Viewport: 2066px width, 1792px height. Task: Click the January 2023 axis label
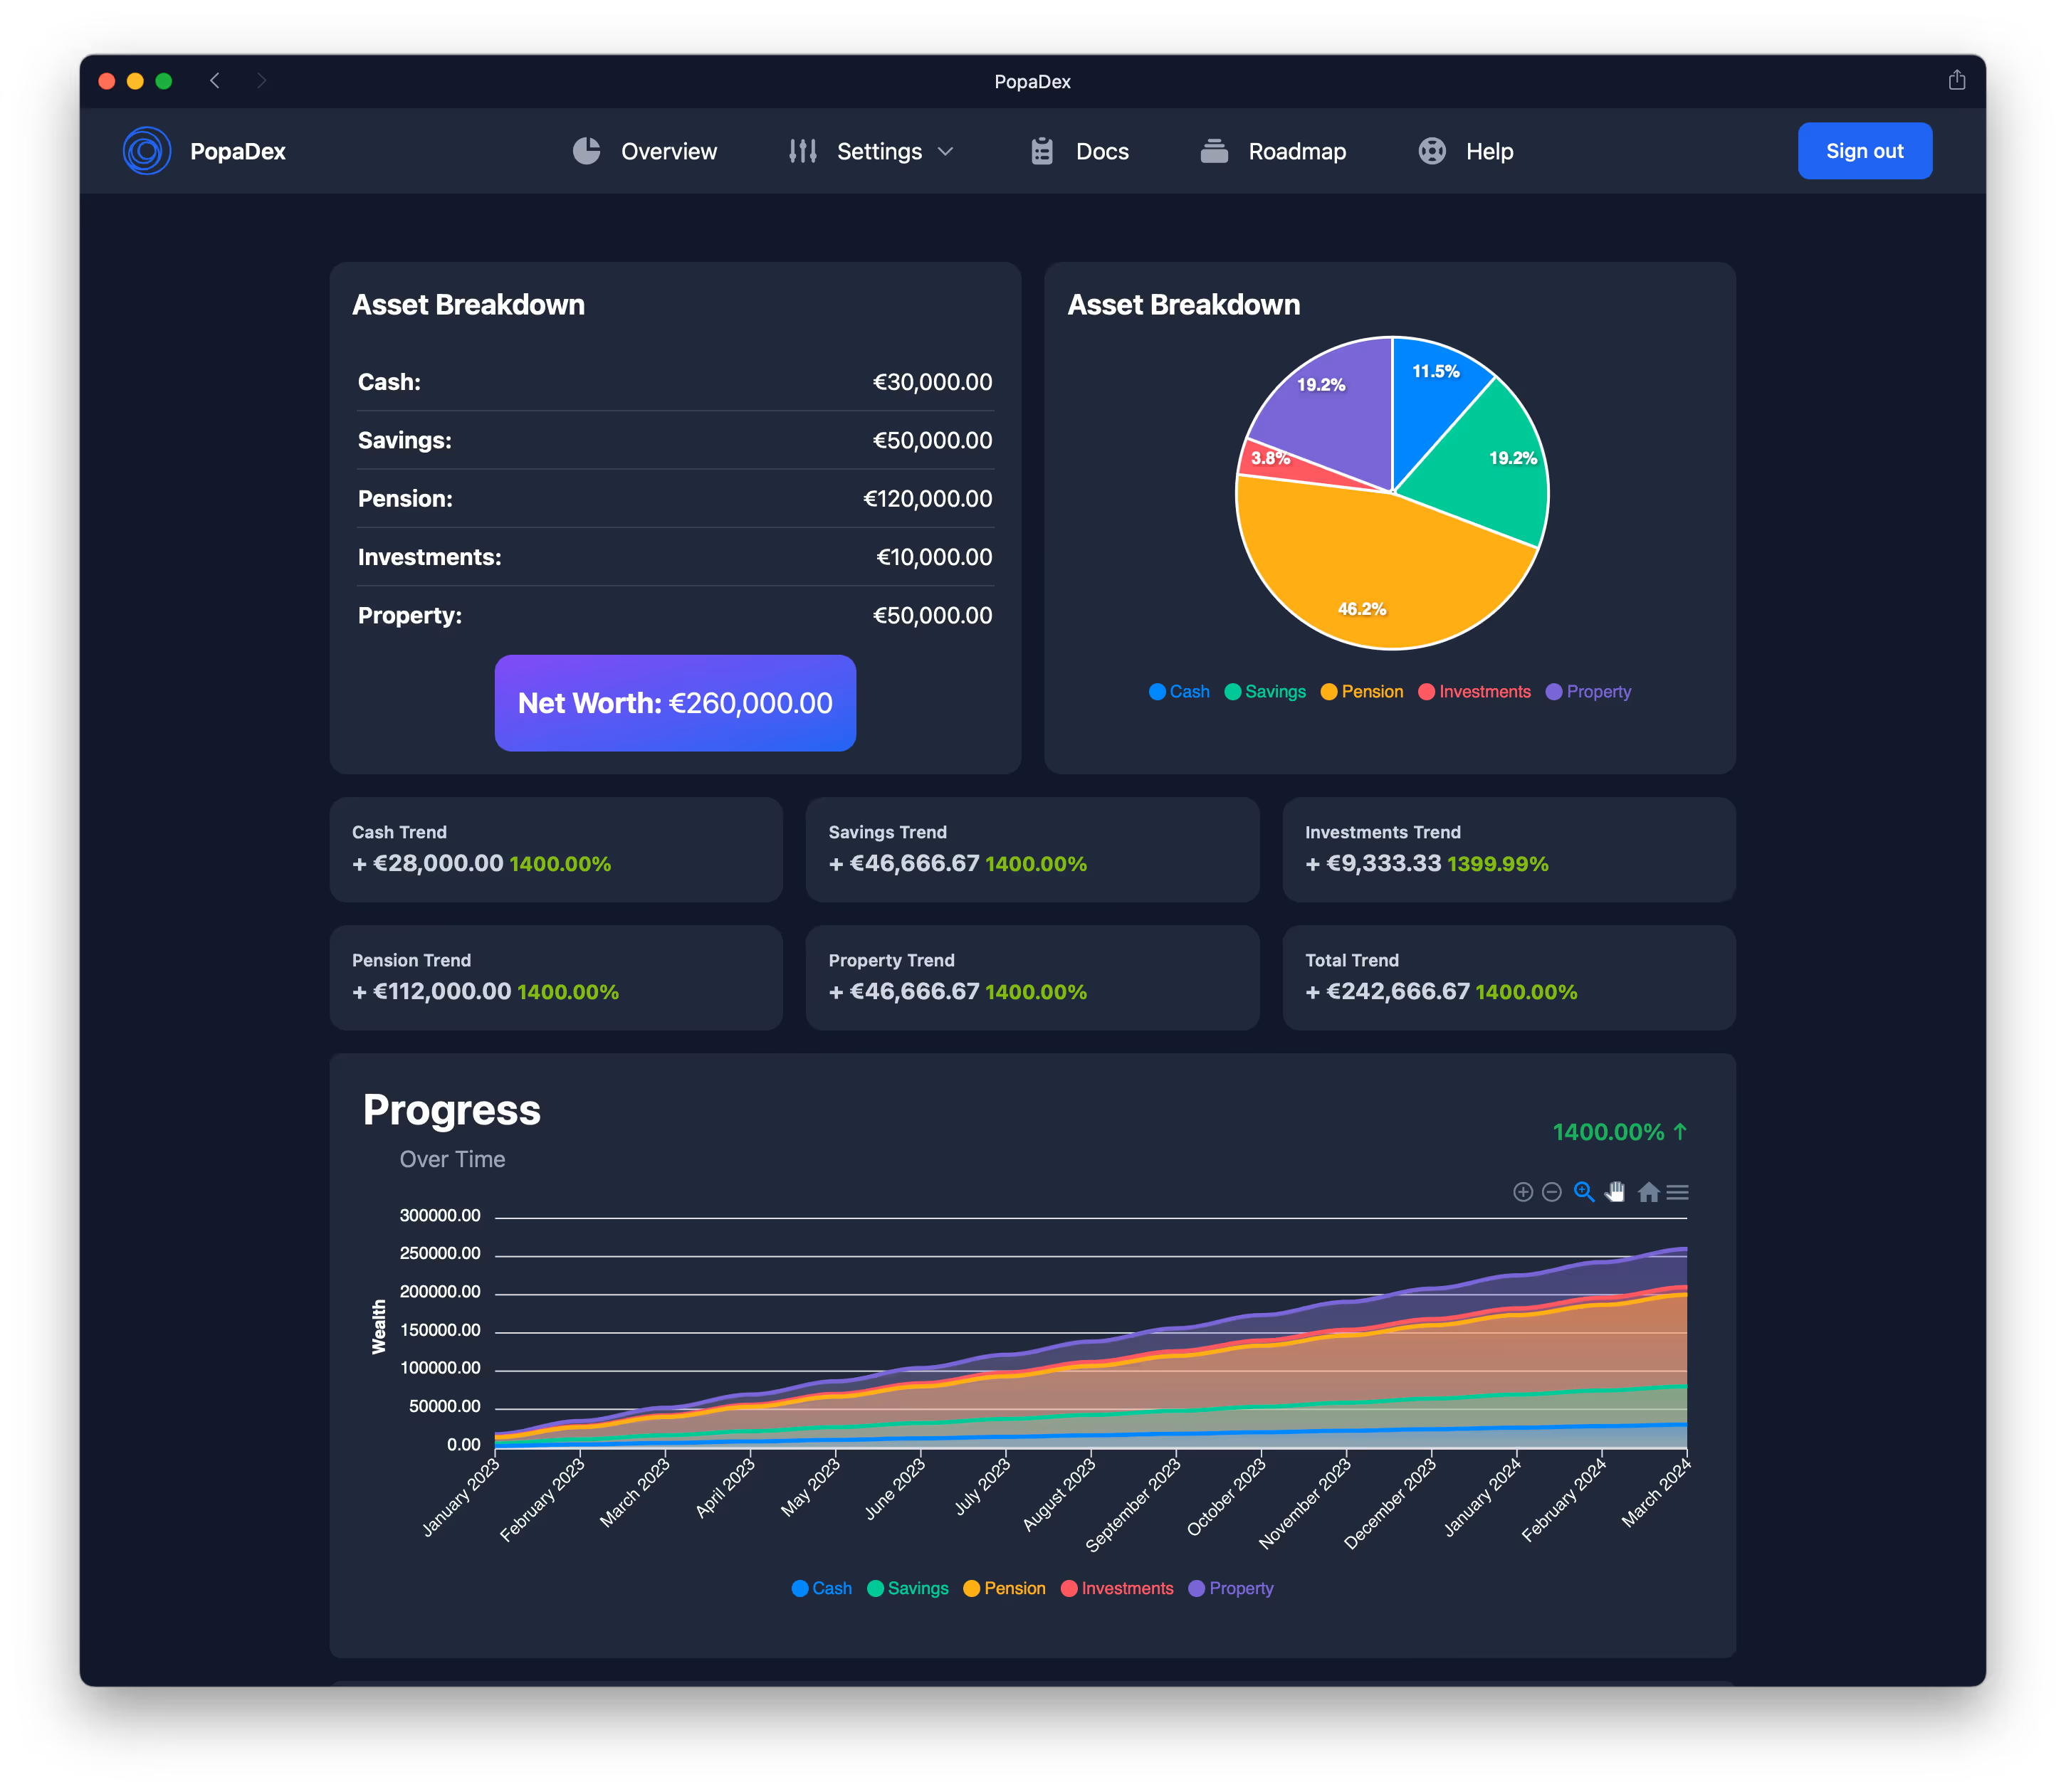tap(460, 1497)
